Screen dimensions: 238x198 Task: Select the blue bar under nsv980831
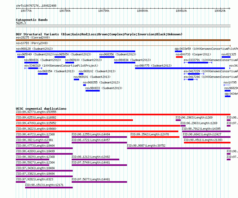(31, 63)
